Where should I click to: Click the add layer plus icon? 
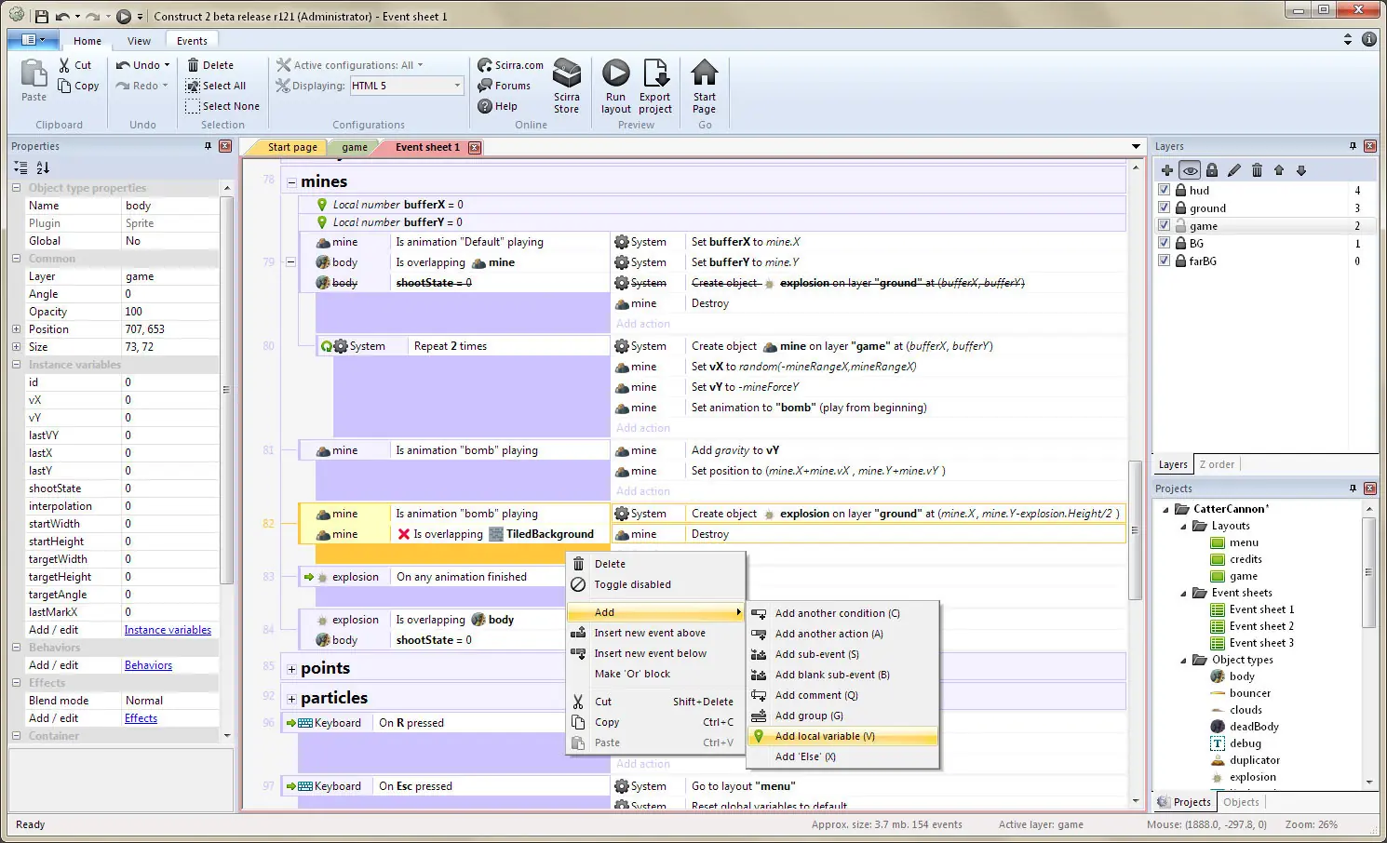1166,170
